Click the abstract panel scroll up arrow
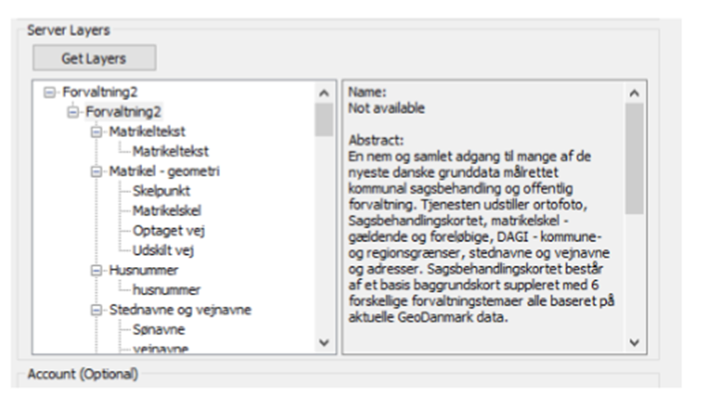The width and height of the screenshot is (705, 404). point(634,93)
